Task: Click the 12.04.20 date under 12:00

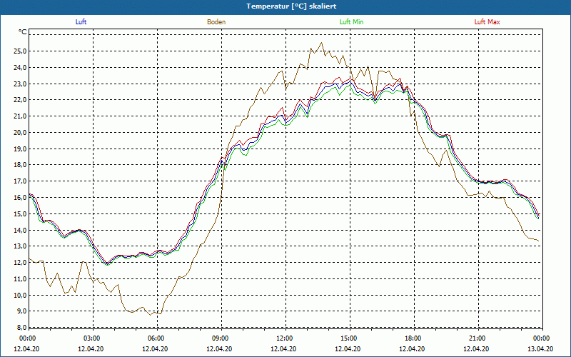Action: coord(283,348)
